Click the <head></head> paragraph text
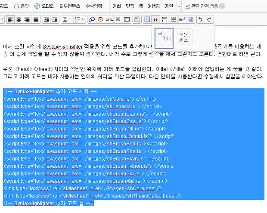Image resolution: width=267 pixels, height=213 pixels. [133, 73]
